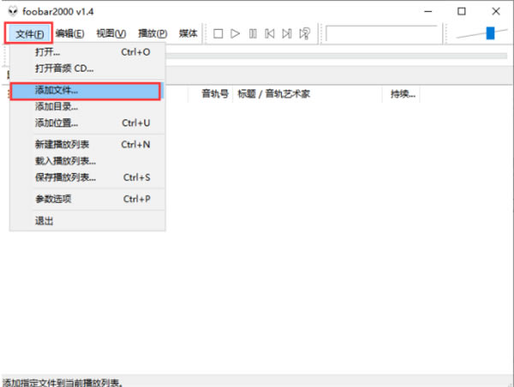
Task: Select 添加目录... menu entry
Action: (87, 106)
